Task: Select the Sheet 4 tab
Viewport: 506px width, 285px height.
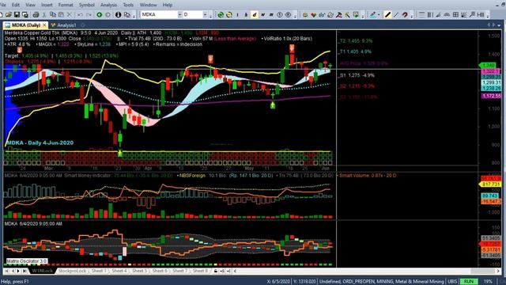Action: click(x=119, y=271)
